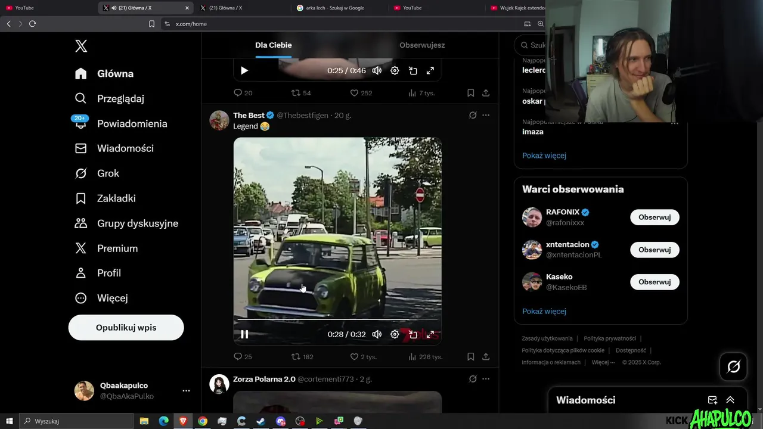
Task: Click the x.com/home address bar
Action: (x=340, y=24)
